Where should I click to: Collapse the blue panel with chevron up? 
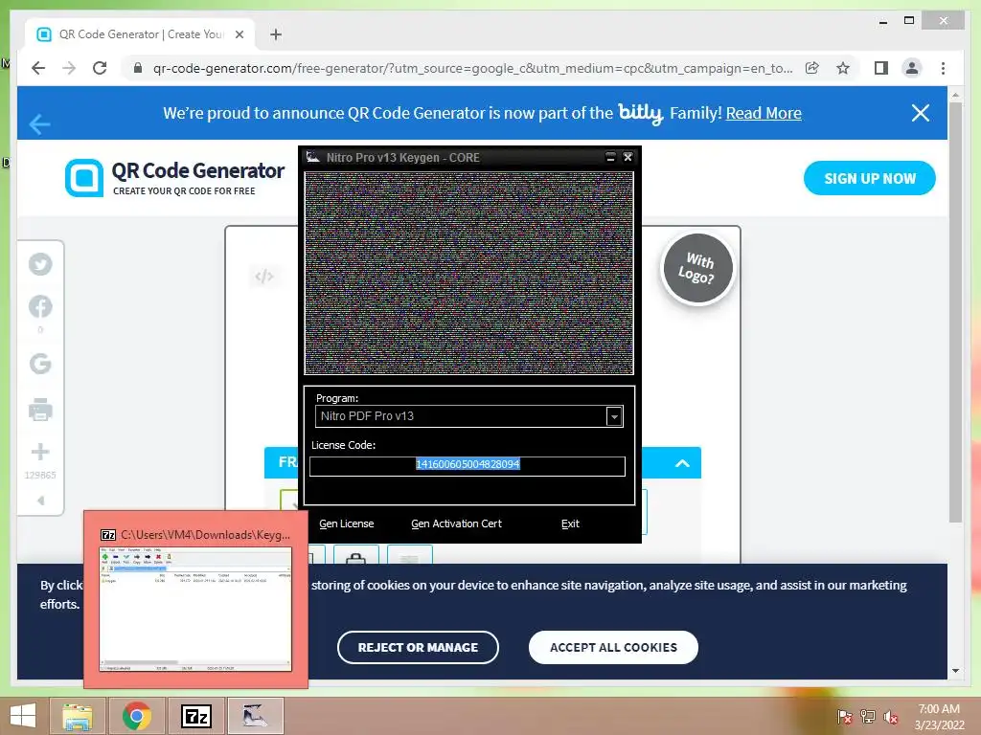pyautogui.click(x=682, y=463)
